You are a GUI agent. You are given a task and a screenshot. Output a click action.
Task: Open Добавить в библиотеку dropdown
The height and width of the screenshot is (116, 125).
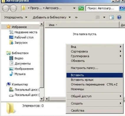(52, 17)
